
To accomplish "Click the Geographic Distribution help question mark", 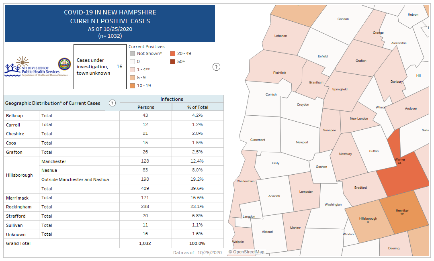I will click(x=112, y=103).
